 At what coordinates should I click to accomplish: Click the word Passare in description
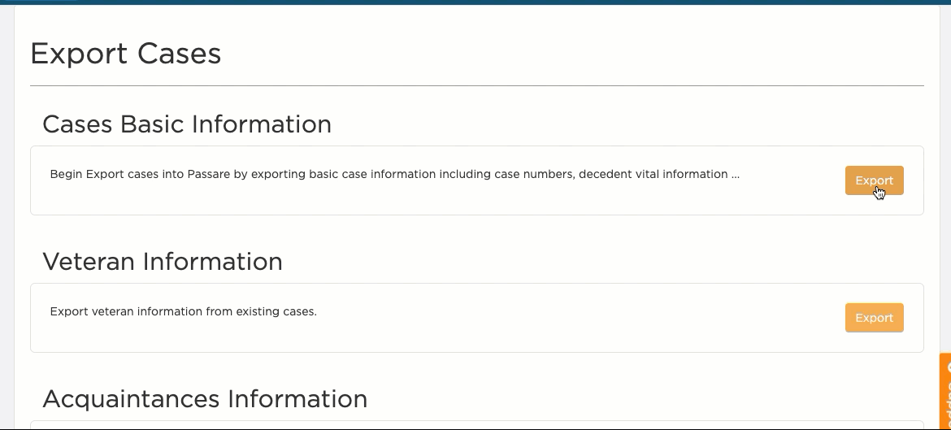click(209, 174)
